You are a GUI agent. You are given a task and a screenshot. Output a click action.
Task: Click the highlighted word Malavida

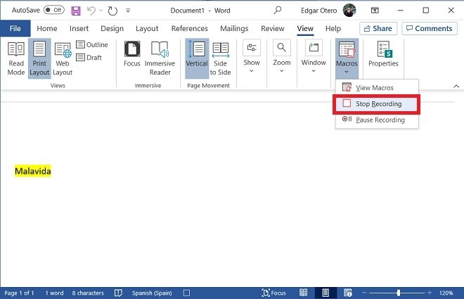pyautogui.click(x=33, y=171)
